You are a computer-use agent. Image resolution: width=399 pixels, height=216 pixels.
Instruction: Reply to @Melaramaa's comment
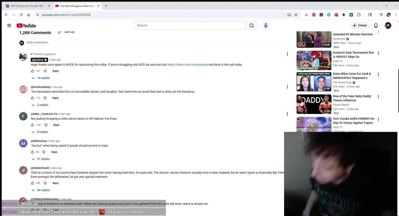click(54, 152)
